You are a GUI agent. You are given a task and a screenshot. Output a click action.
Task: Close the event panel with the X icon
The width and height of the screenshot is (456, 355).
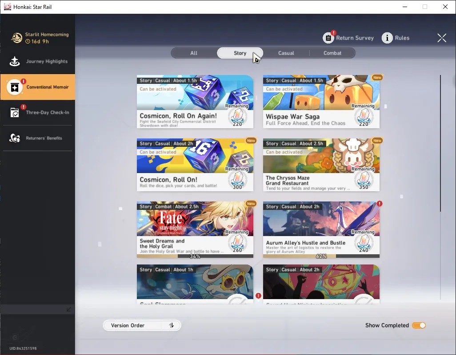click(x=441, y=38)
